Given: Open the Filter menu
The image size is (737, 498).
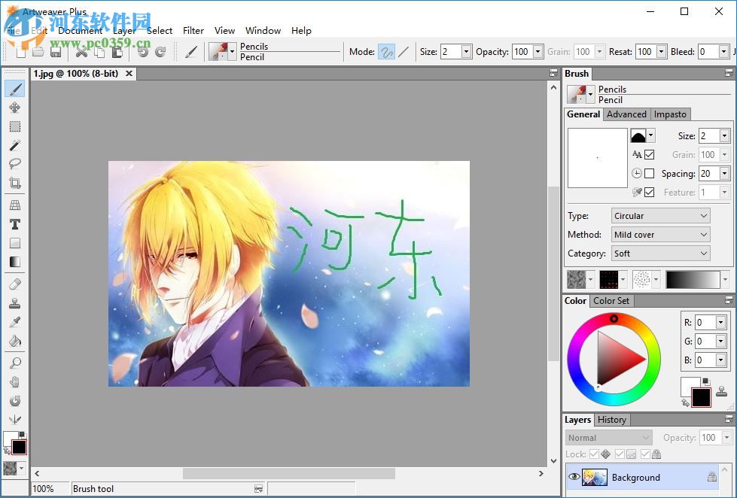Looking at the screenshot, I should click(193, 31).
